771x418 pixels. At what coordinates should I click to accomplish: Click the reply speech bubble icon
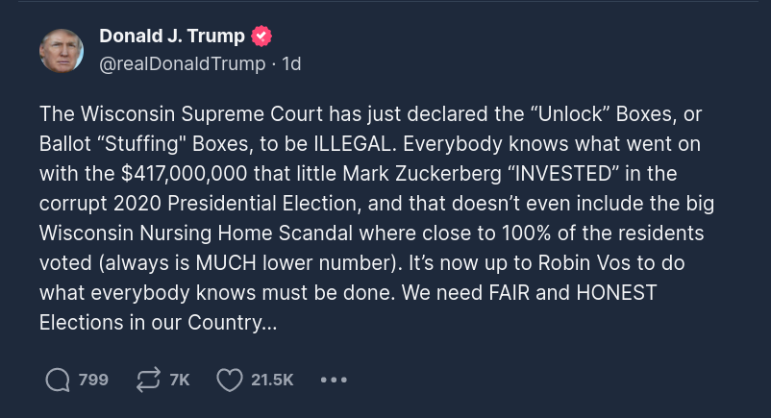tap(59, 381)
